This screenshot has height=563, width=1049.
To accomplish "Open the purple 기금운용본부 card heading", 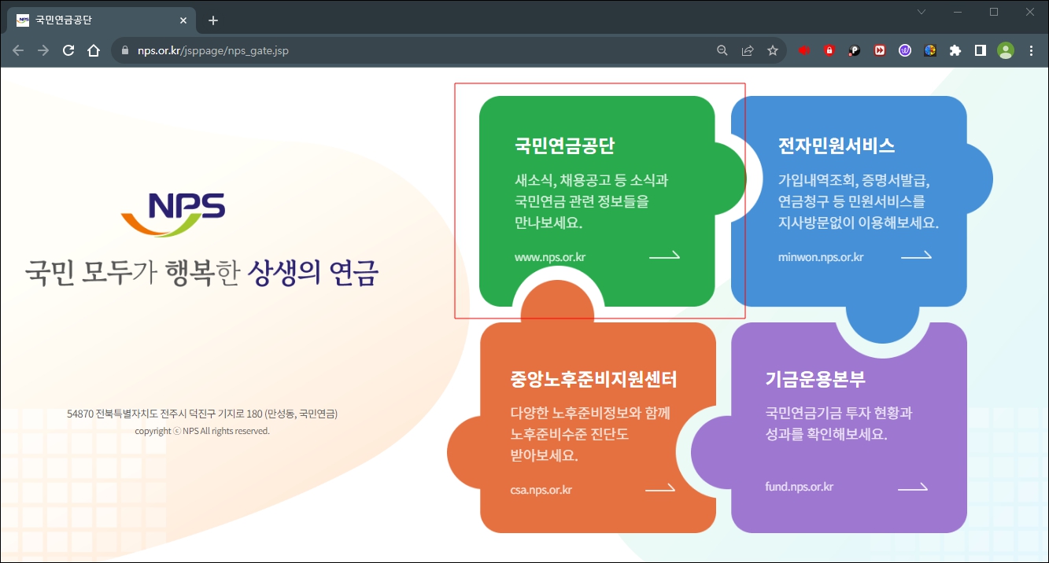I will [815, 379].
